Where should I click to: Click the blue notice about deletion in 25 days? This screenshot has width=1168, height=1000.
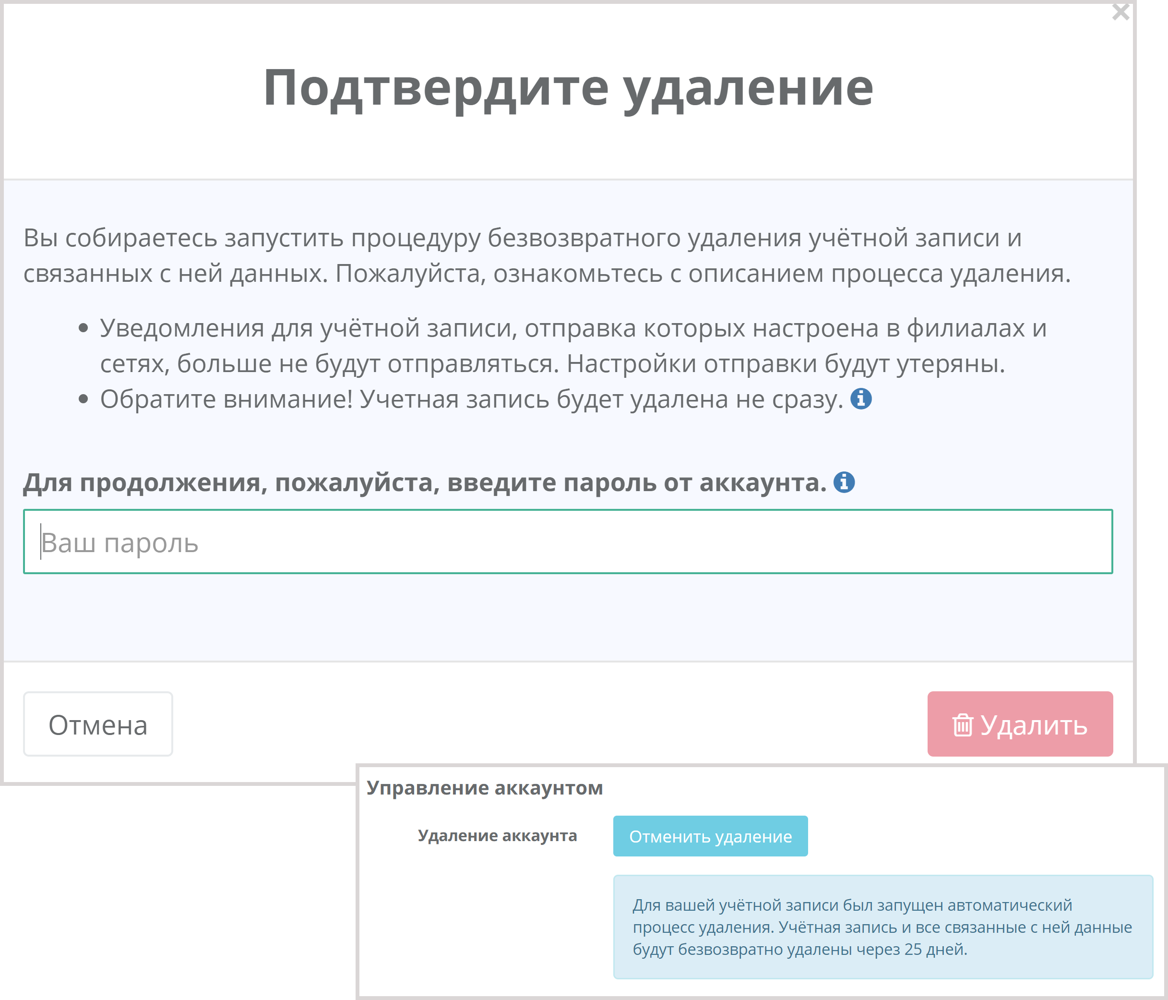click(883, 927)
